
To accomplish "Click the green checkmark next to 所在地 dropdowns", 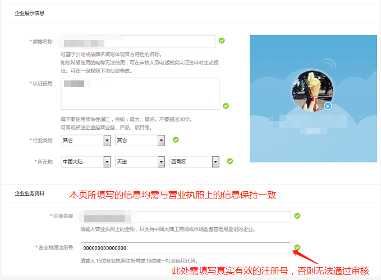I will (x=229, y=161).
